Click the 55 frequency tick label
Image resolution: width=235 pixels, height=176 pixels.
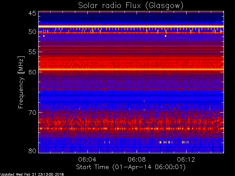[x=32, y=52]
